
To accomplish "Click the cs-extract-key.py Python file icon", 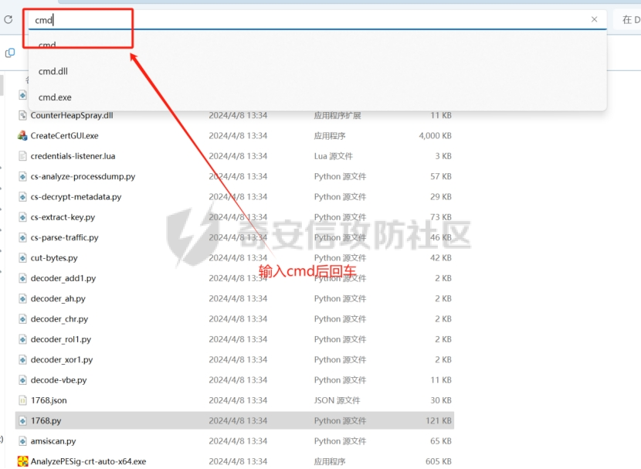I will (x=22, y=217).
